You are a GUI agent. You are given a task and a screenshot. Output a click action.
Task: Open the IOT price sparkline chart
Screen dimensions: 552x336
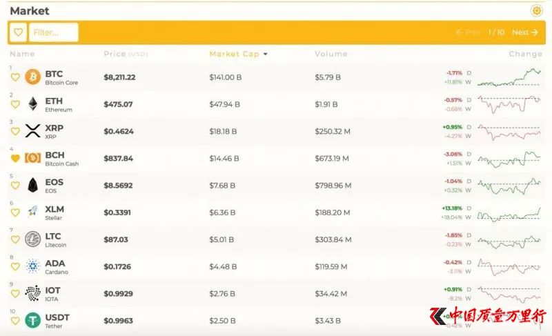(509, 295)
